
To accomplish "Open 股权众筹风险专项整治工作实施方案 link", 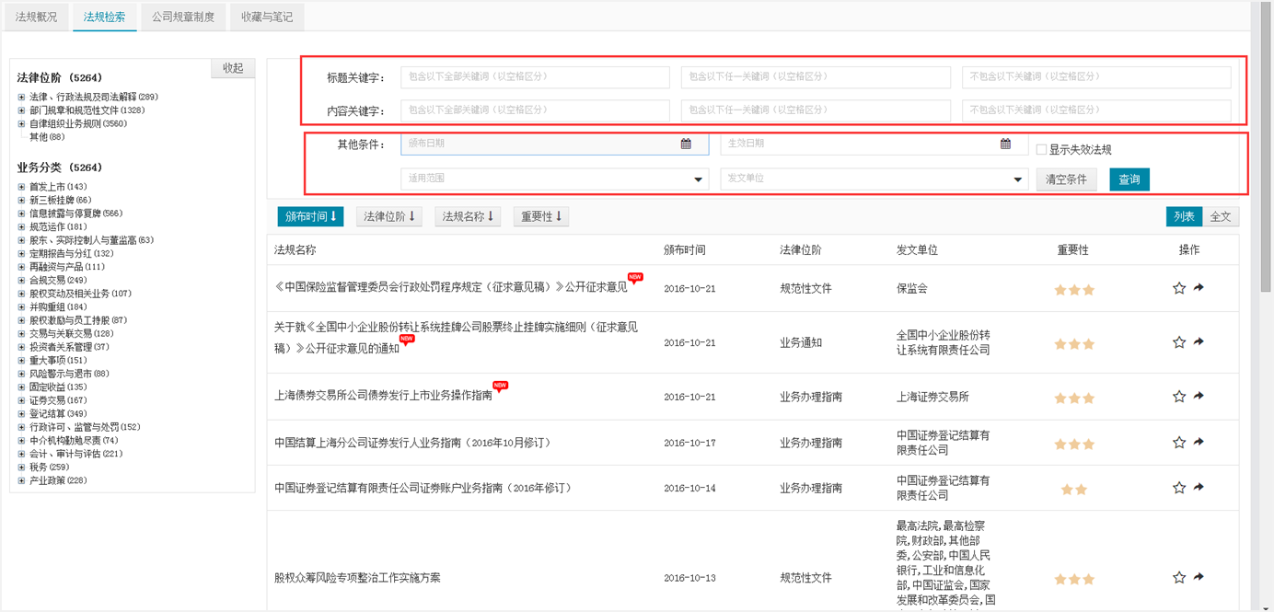I will click(x=357, y=578).
